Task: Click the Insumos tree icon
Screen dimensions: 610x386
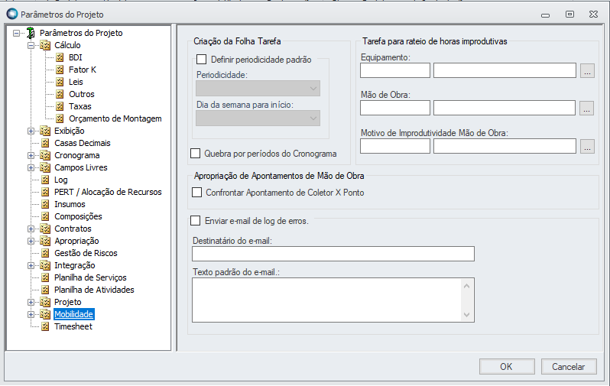Action: [x=45, y=204]
